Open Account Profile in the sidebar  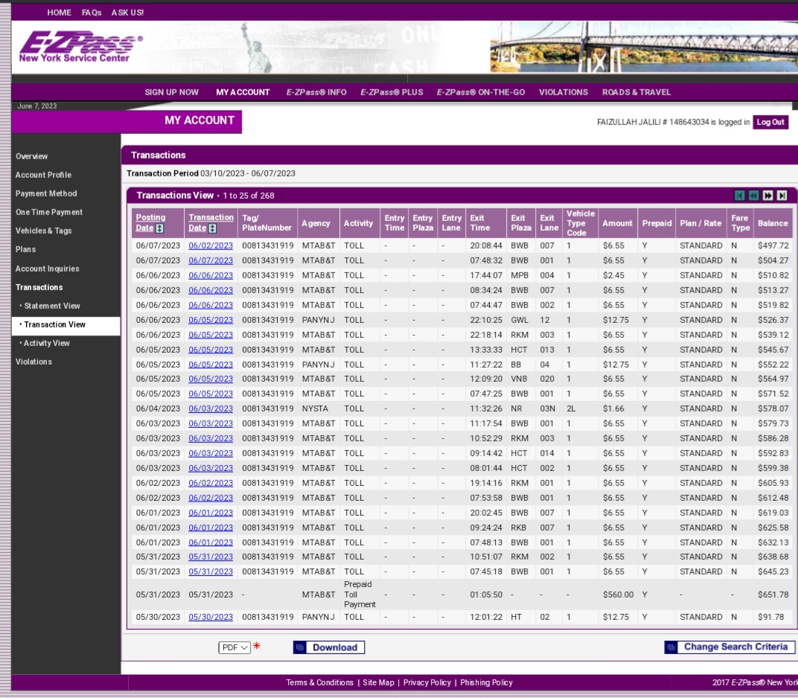point(43,174)
